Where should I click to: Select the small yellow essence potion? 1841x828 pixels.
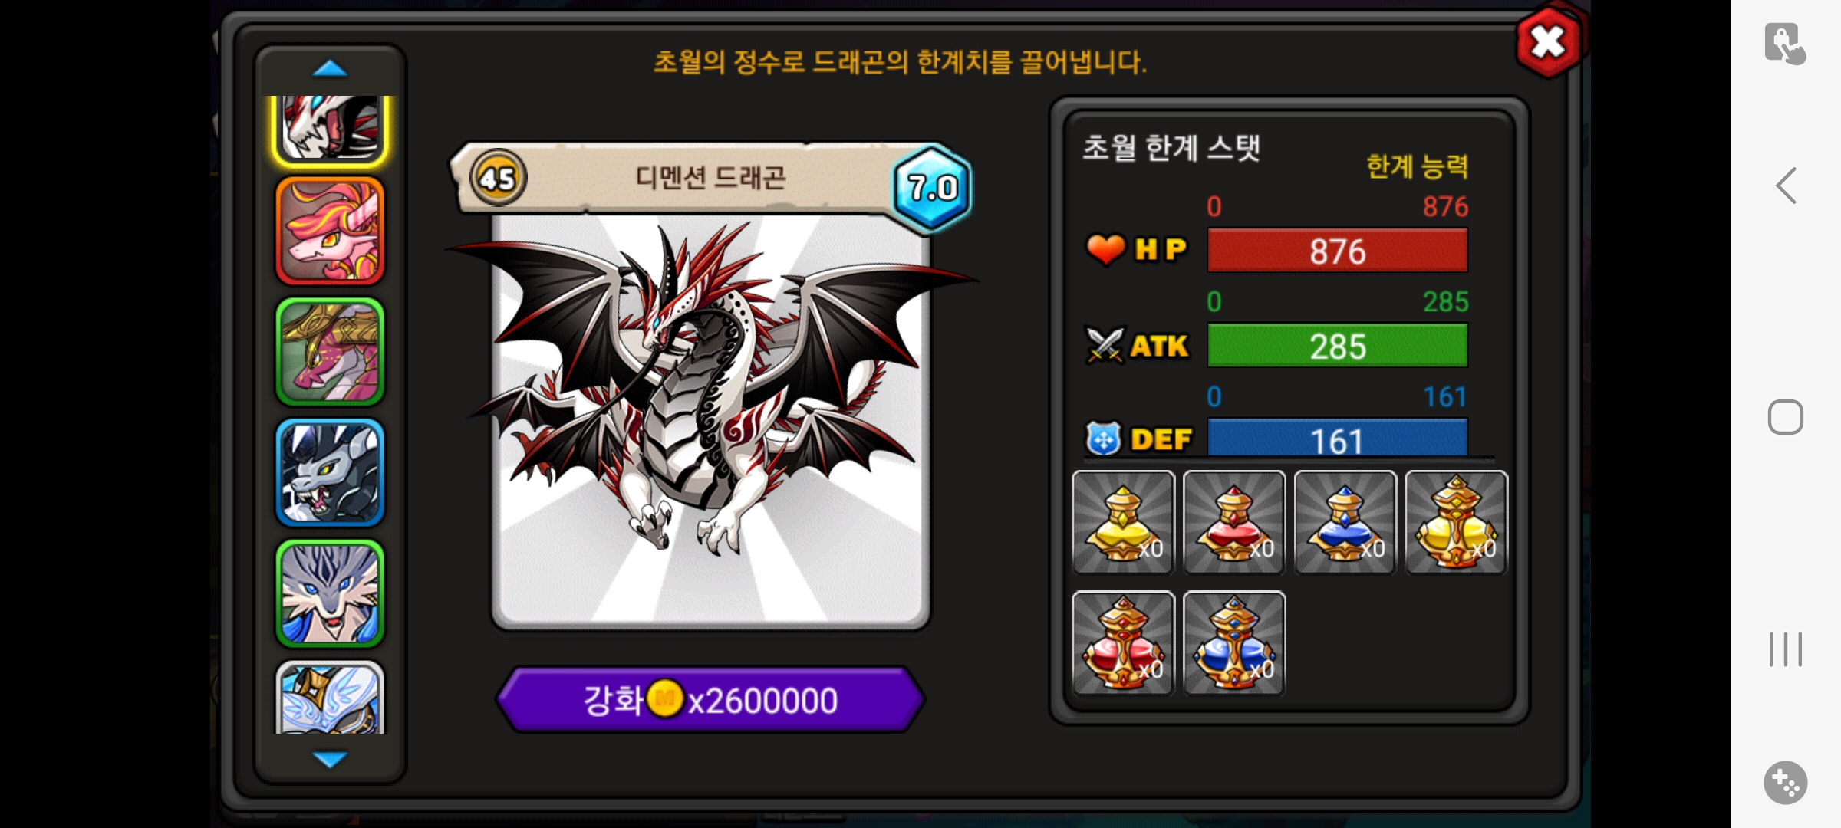click(1123, 522)
